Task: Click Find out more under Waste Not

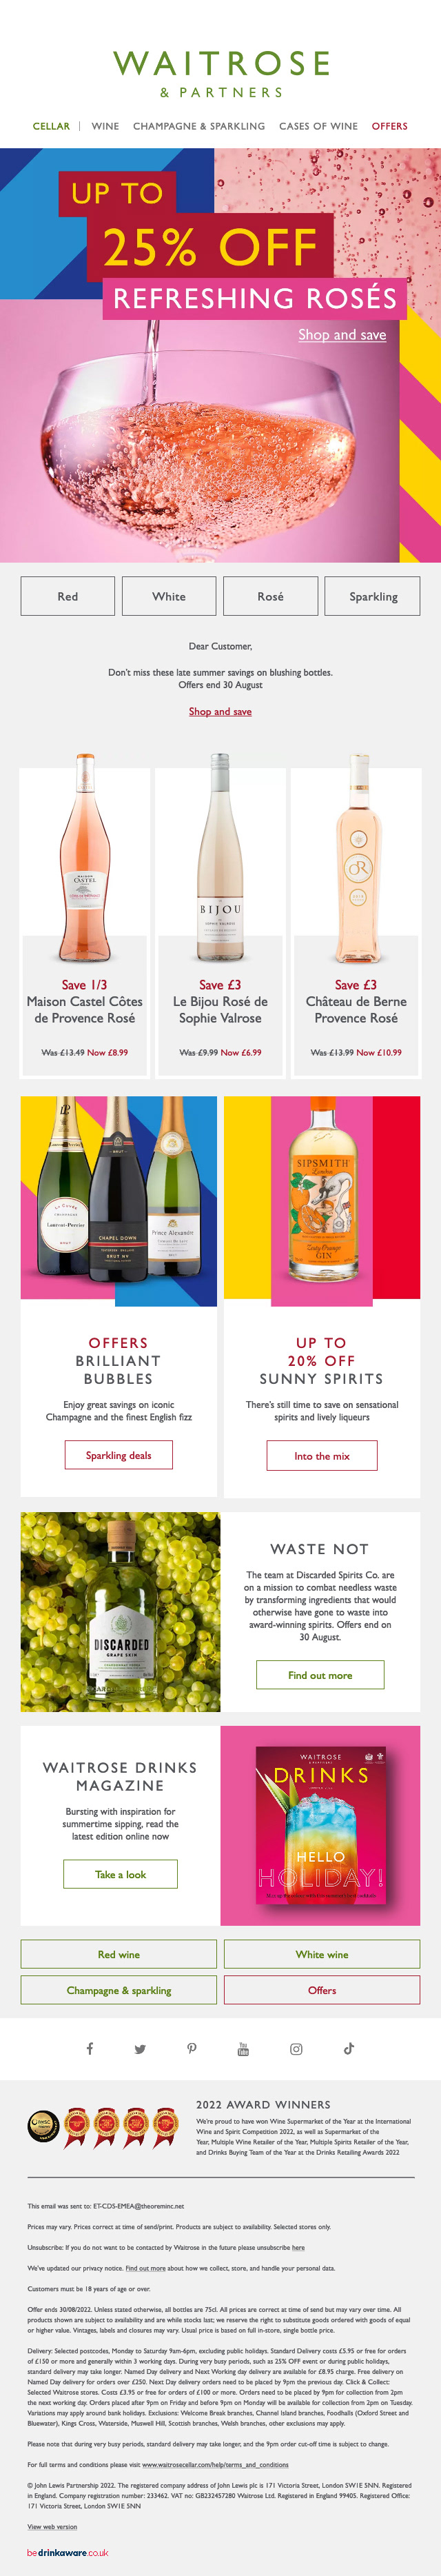Action: (320, 1675)
